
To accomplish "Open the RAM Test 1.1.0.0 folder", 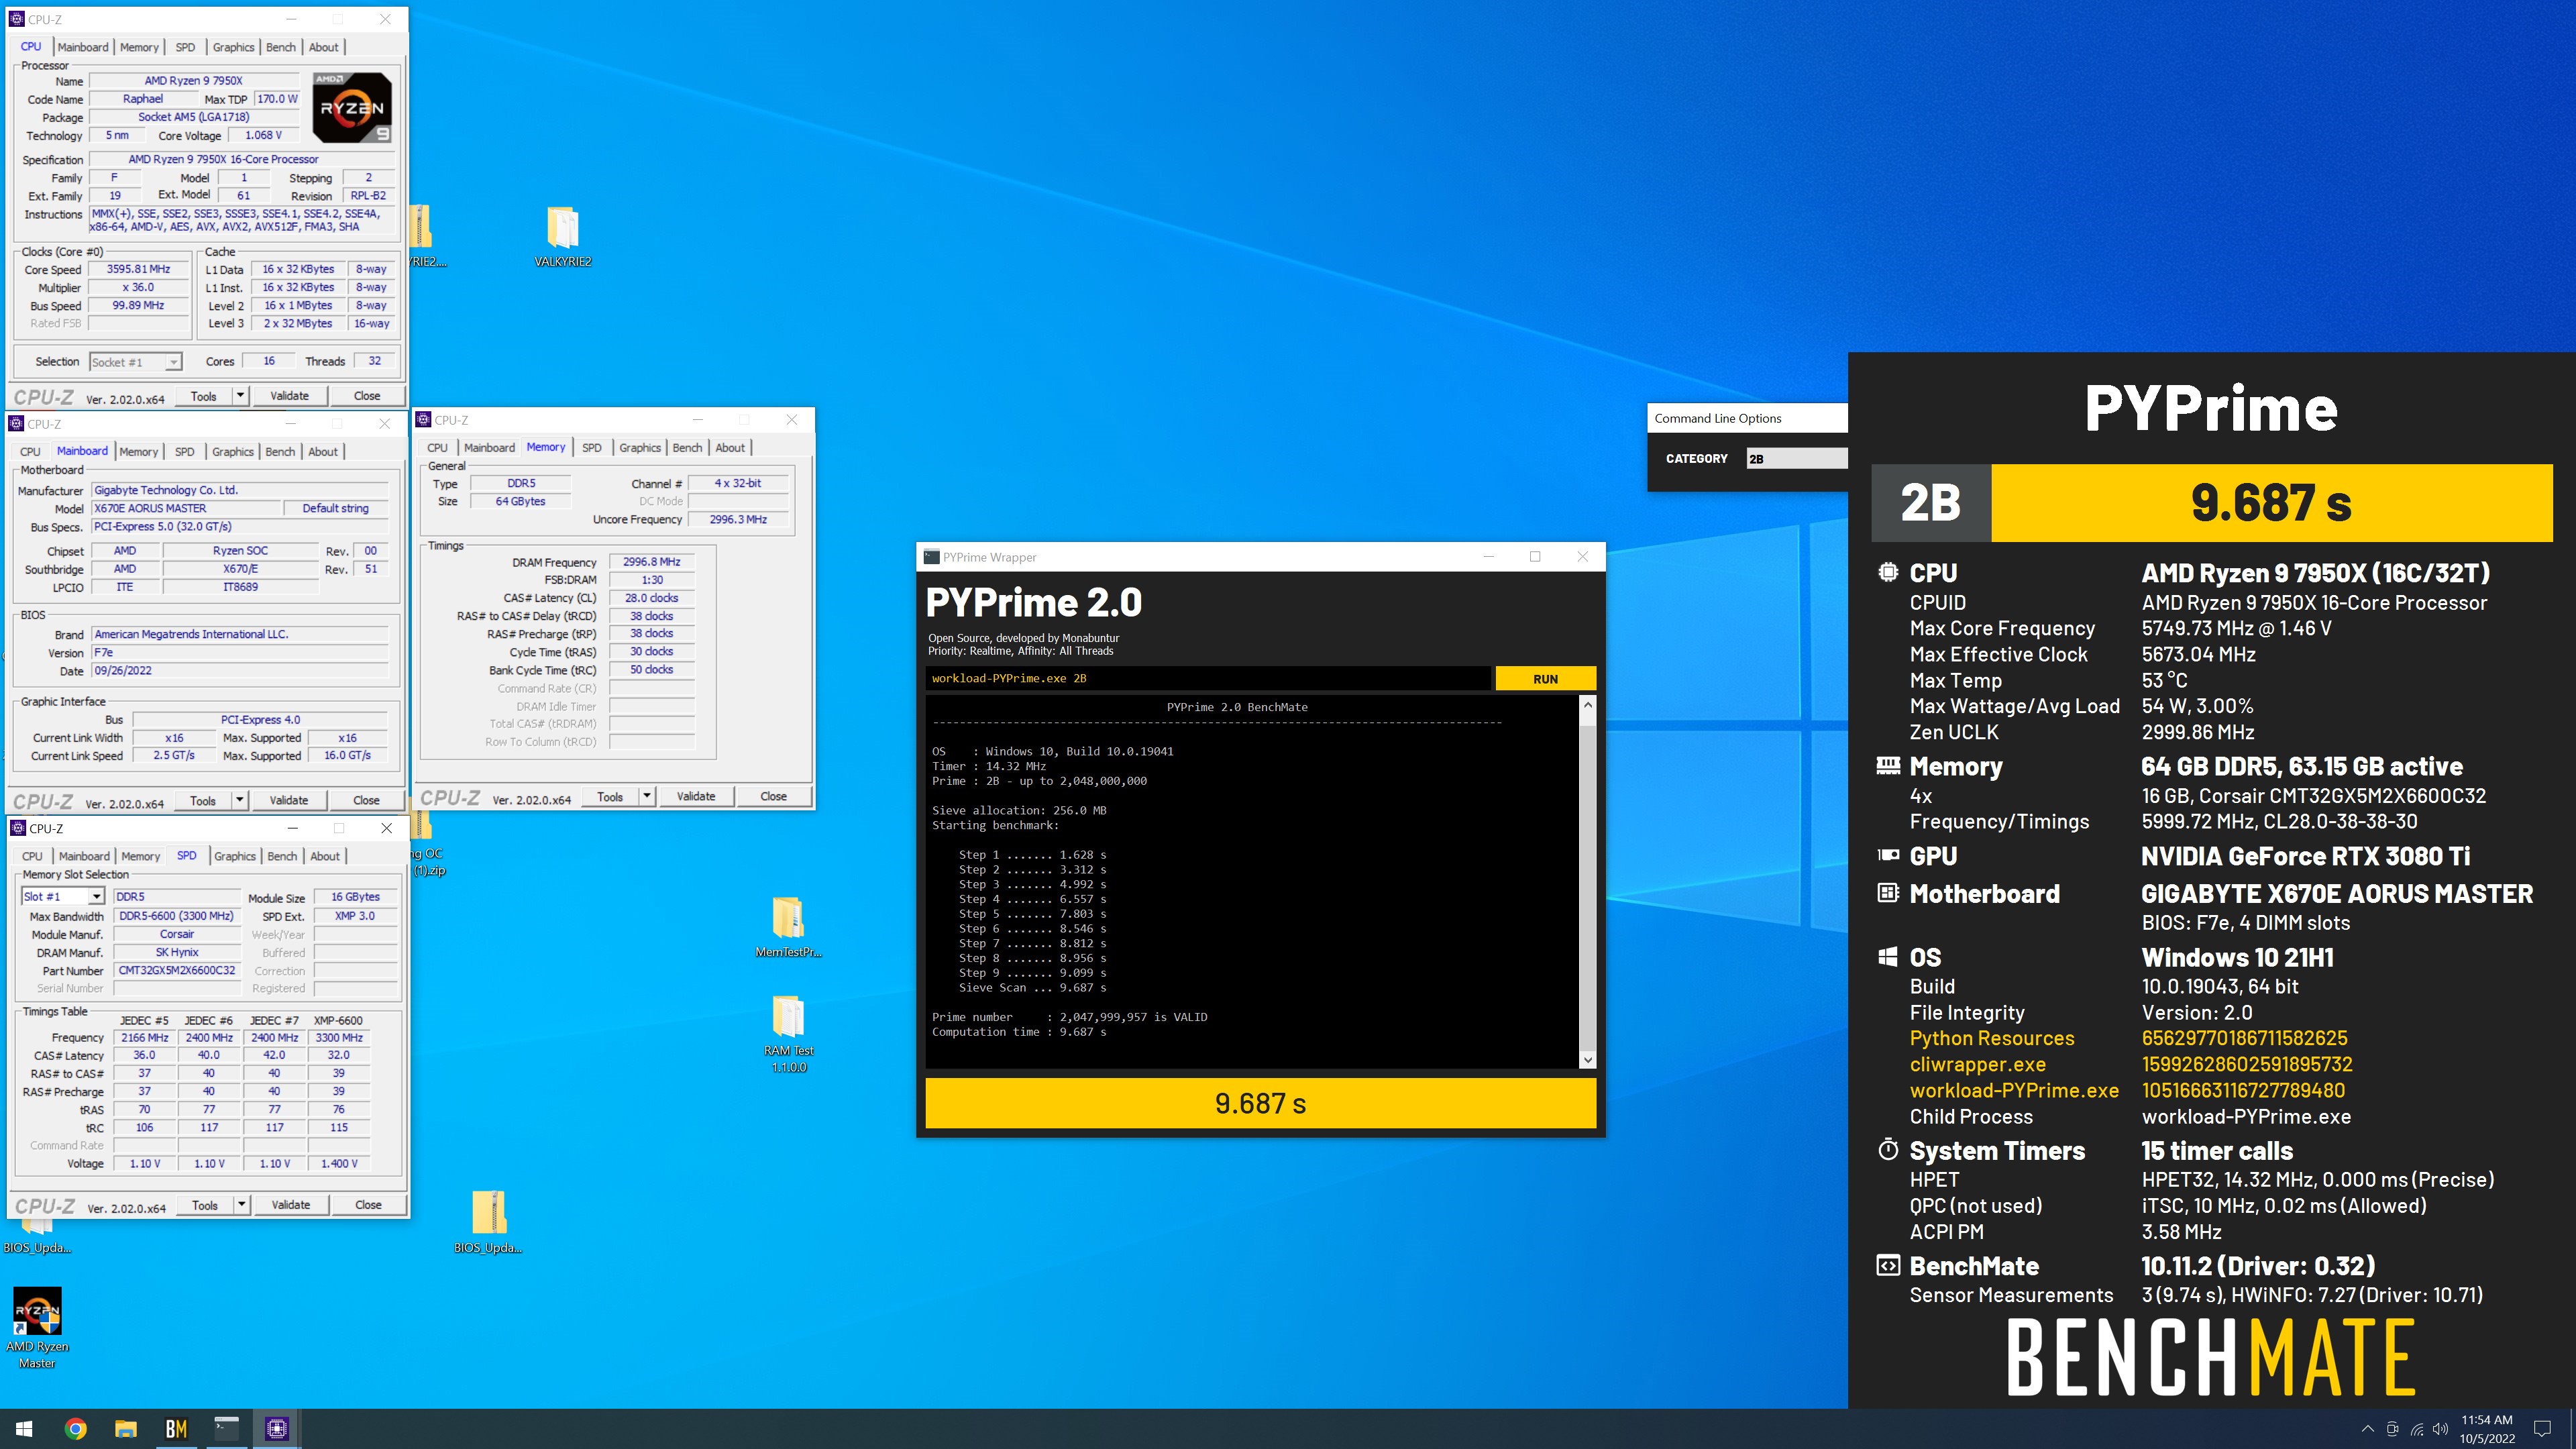I will (x=788, y=1034).
